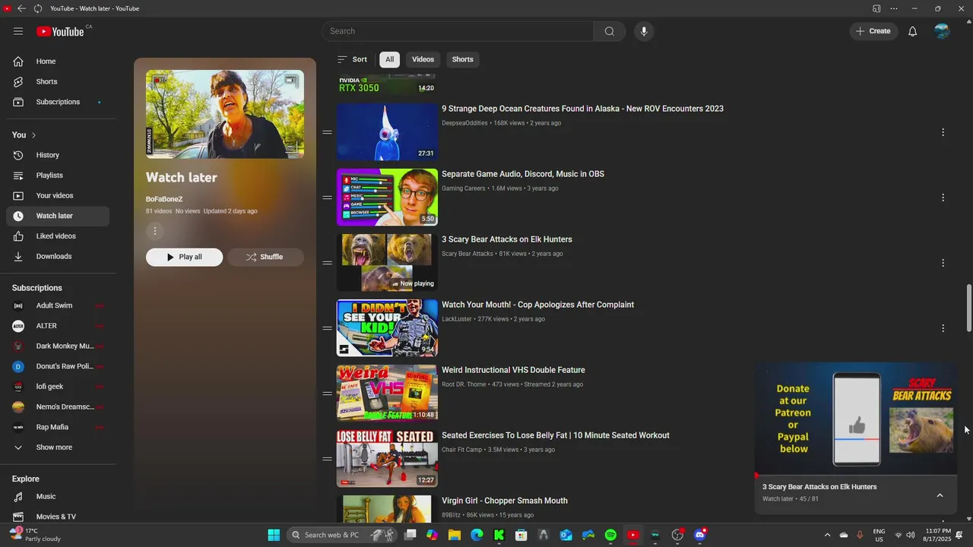Grab reorder handle of Seated Exercises row
Screen dimensions: 973x547
tap(327, 459)
